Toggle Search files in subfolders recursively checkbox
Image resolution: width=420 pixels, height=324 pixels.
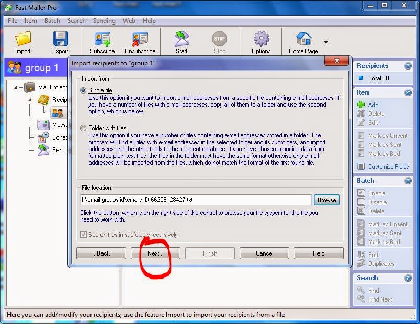[x=83, y=234]
